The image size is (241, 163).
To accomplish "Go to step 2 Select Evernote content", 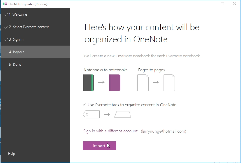I will (x=35, y=27).
